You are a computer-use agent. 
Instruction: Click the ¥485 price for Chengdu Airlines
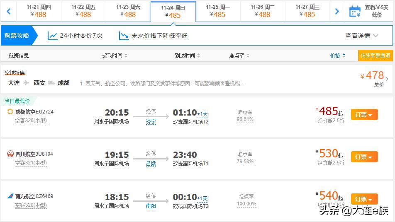point(329,111)
